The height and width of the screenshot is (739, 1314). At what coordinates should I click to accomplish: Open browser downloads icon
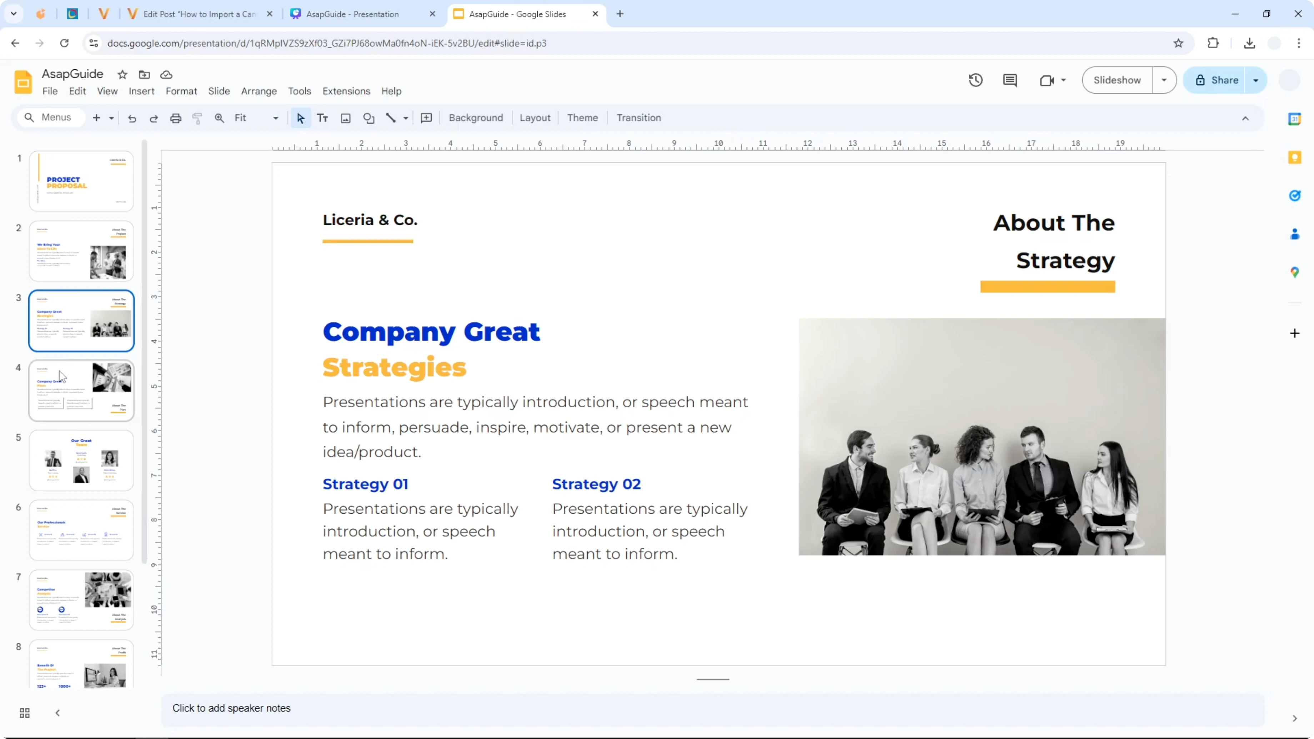pyautogui.click(x=1249, y=43)
